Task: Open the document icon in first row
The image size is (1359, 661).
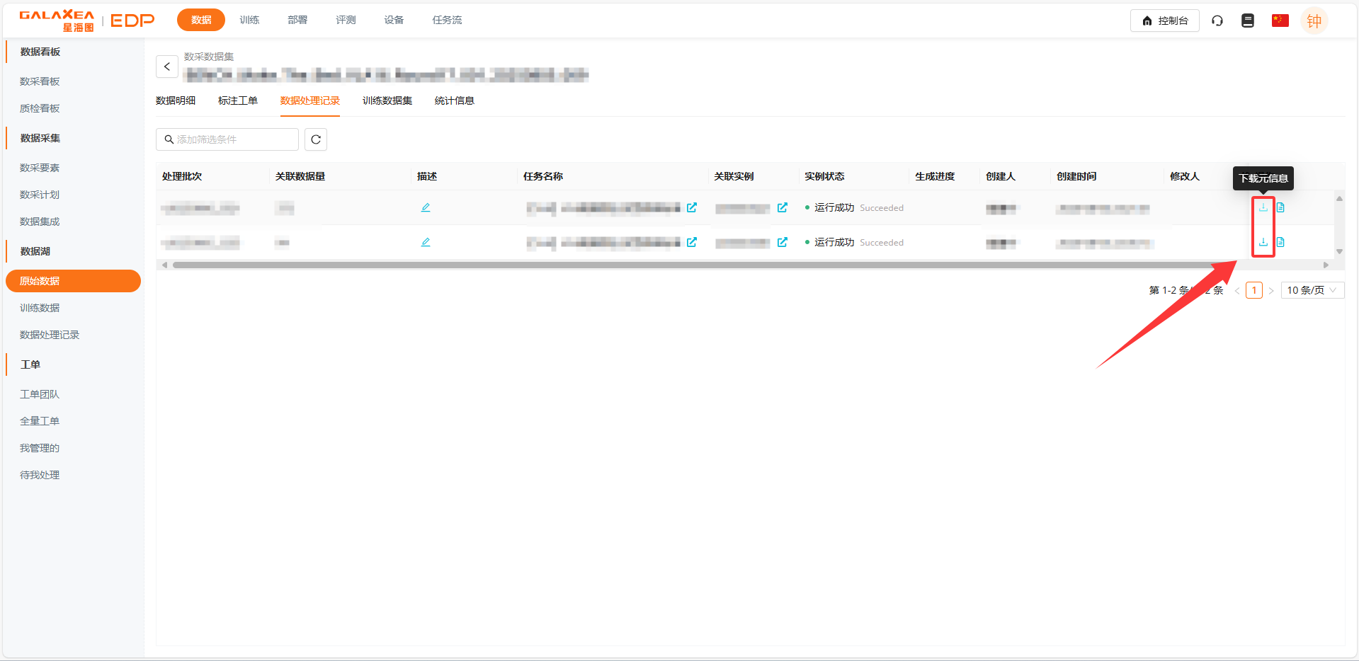Action: pyautogui.click(x=1280, y=207)
